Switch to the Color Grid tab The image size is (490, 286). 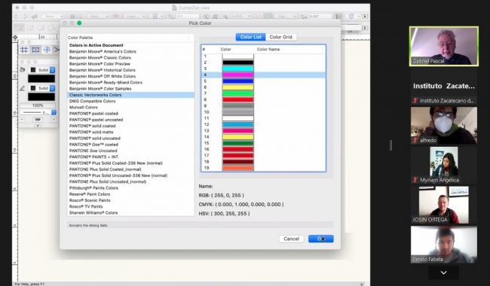[x=280, y=37]
